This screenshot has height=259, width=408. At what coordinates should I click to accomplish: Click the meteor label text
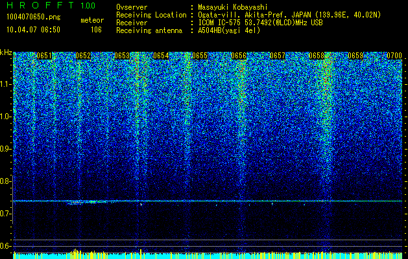[92, 20]
